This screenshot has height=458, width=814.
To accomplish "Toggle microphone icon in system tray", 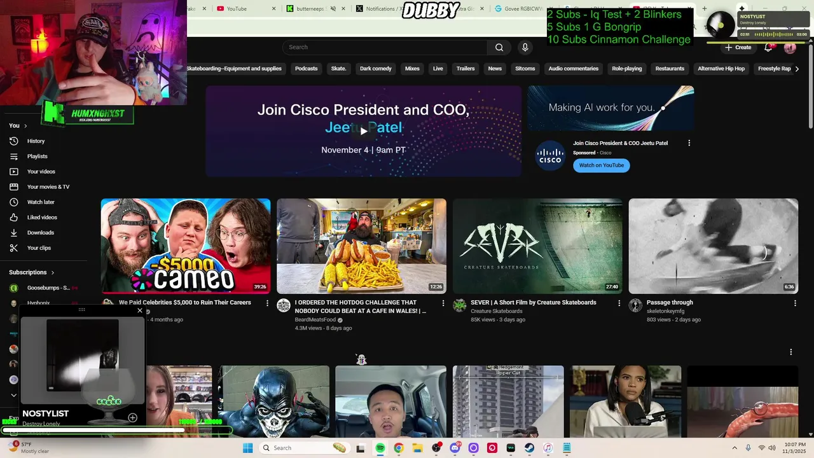I will pyautogui.click(x=748, y=448).
